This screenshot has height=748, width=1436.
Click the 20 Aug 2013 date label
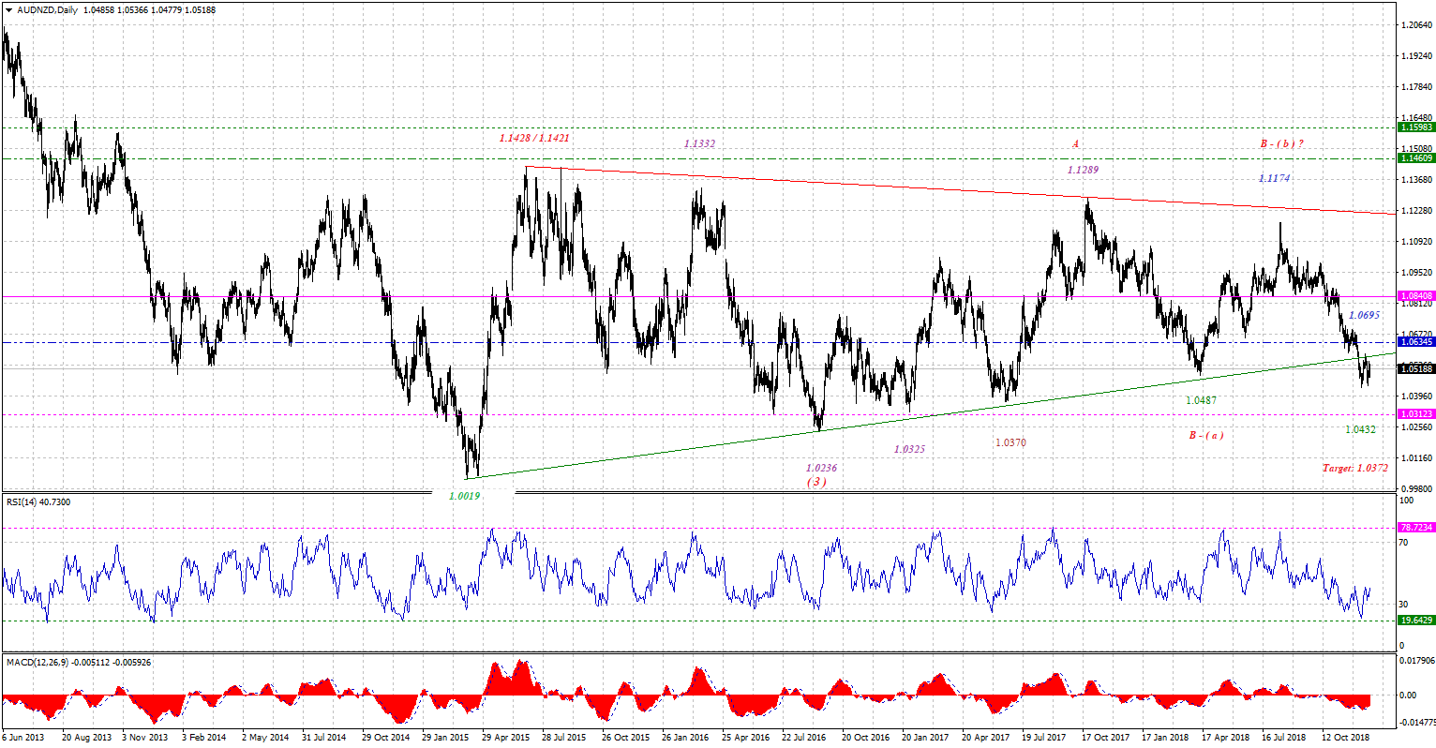(x=85, y=738)
